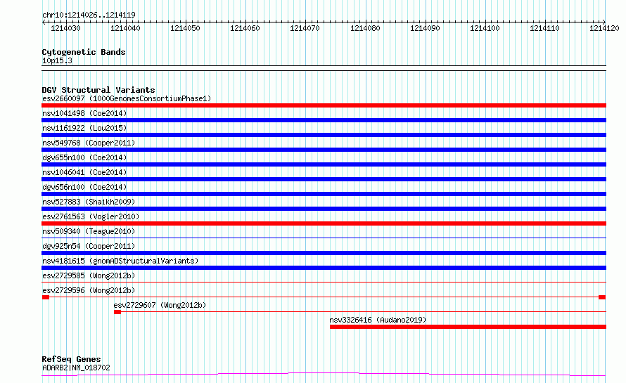
Task: Click the blue bar under nsv1161922
Action: pyautogui.click(x=324, y=135)
